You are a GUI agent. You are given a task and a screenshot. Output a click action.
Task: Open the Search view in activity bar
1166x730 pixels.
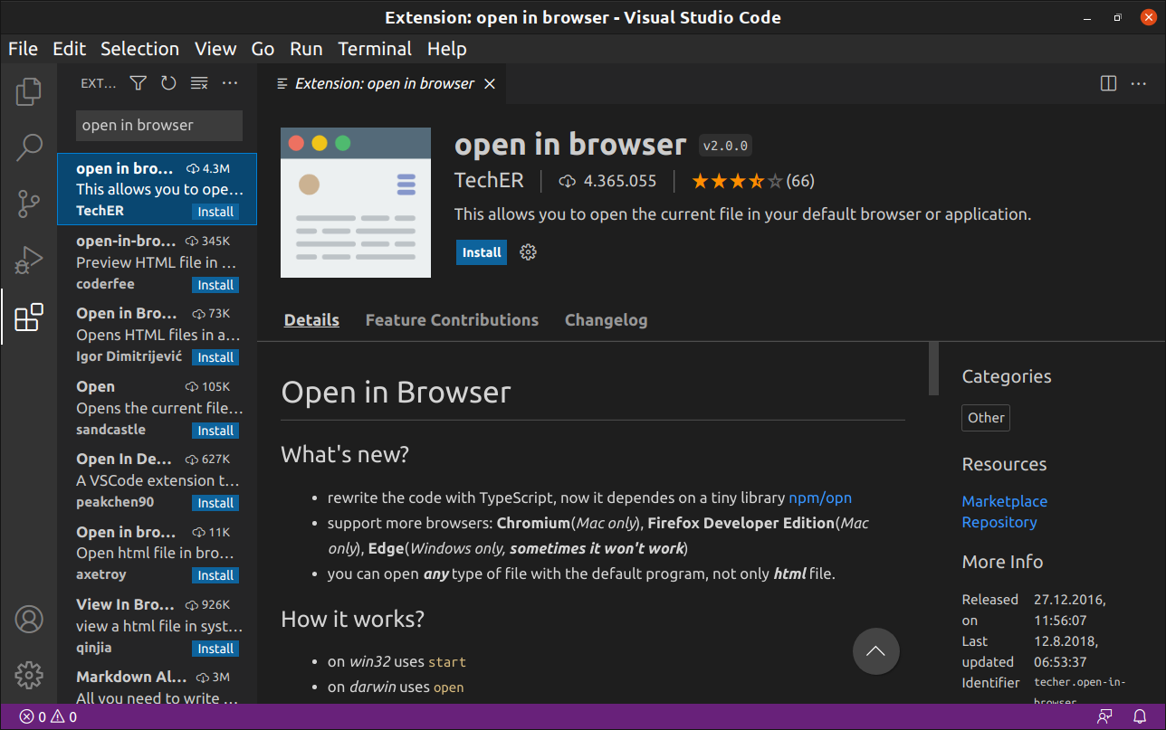(x=29, y=147)
